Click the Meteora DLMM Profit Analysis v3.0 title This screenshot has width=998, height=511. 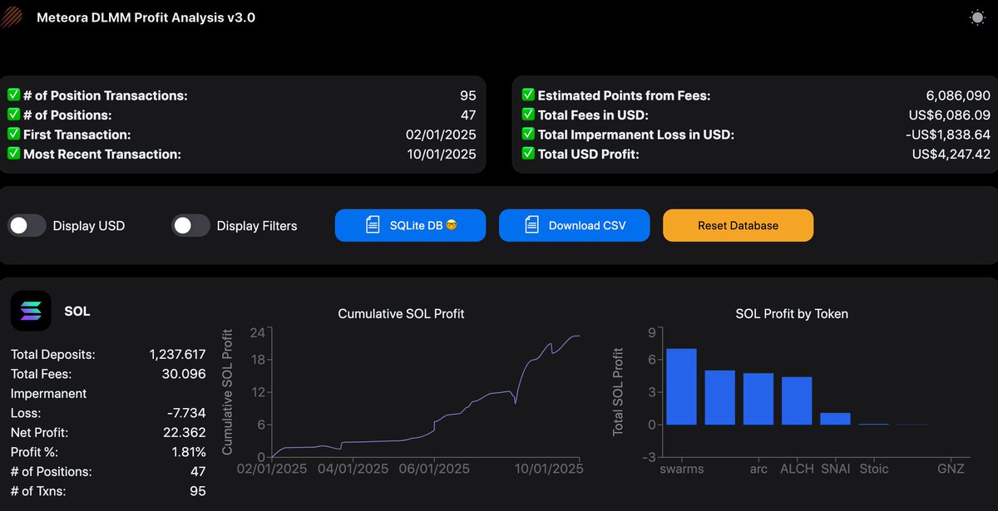[x=146, y=17]
